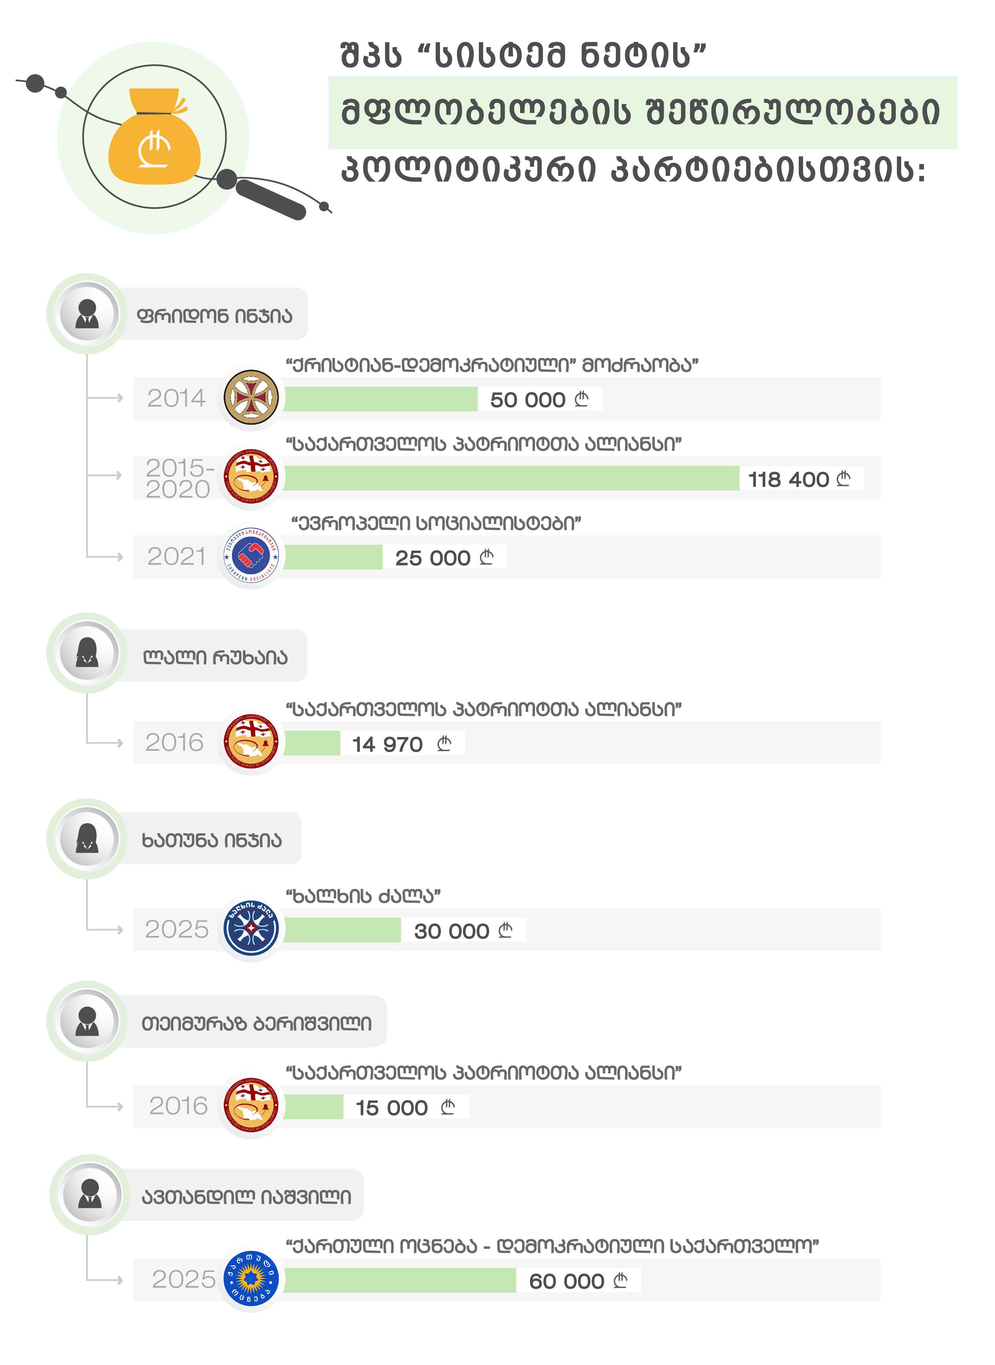The image size is (995, 1365).
Task: Click the avatar icon beside თეიმურაზ ბერიშვილი
Action: tap(88, 1021)
